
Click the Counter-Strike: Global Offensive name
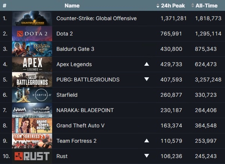pos(96,18)
